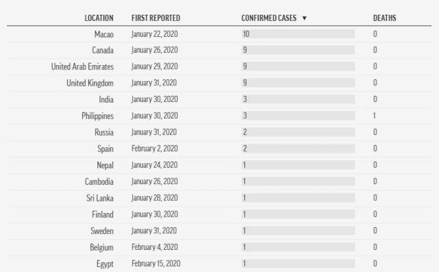The width and height of the screenshot is (439, 272).
Task: Click the United Kingdom row name
Action: [90, 83]
